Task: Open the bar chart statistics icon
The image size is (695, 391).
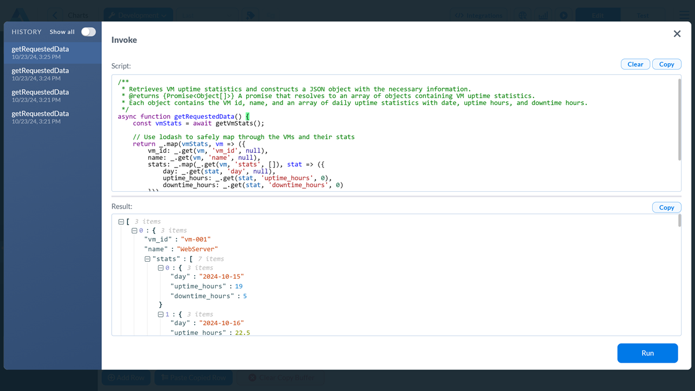Action: [543, 15]
